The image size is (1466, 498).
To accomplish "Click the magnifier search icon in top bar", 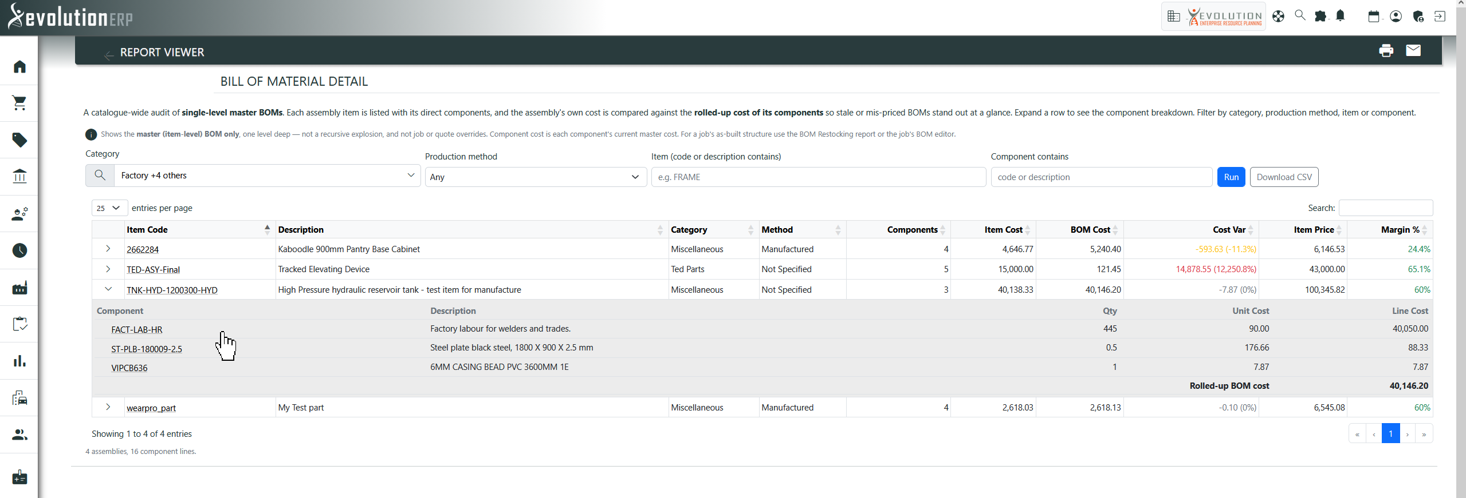I will point(1300,15).
